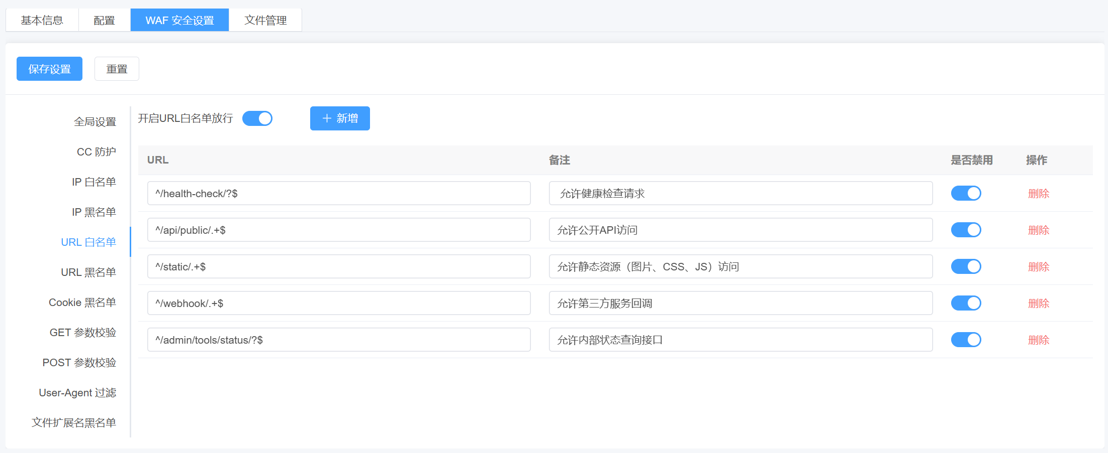Click the 备注 column header
1108x453 pixels.
(x=560, y=160)
